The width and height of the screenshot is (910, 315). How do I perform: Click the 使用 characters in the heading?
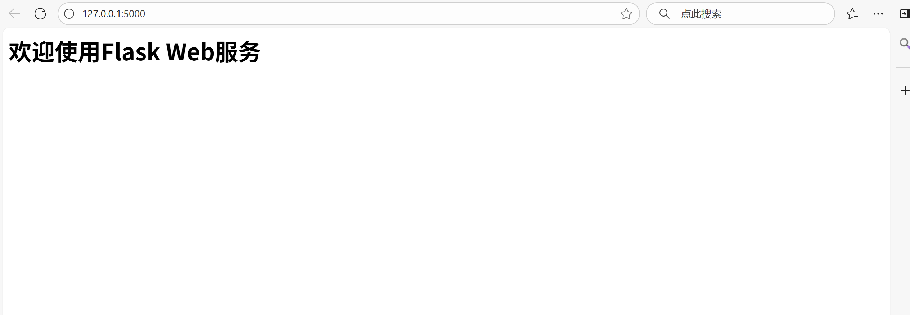[x=78, y=52]
